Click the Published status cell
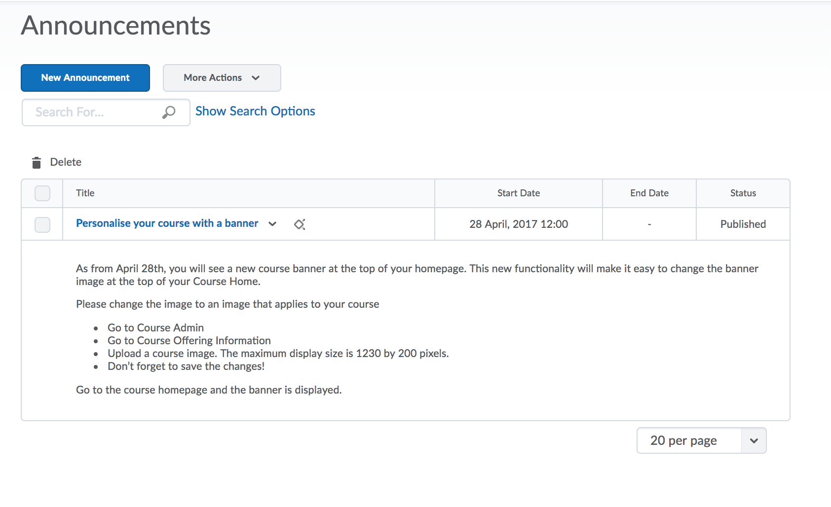831x507 pixels. click(x=743, y=224)
